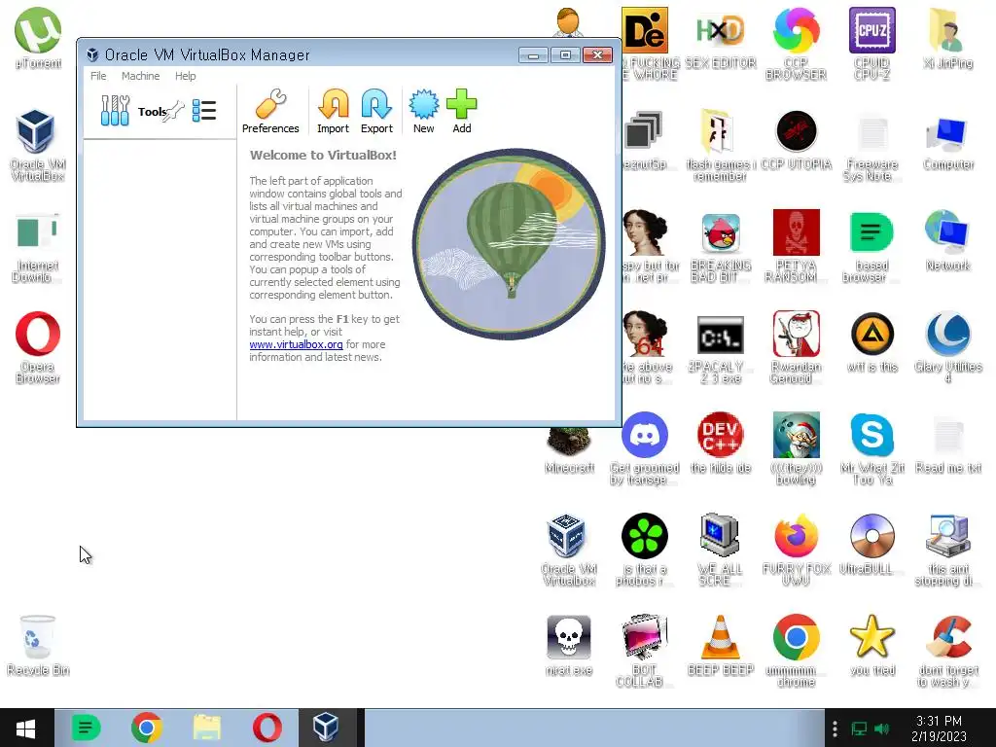Screen dimensions: 996x747
Task: Open the Help menu
Action: coord(186,76)
